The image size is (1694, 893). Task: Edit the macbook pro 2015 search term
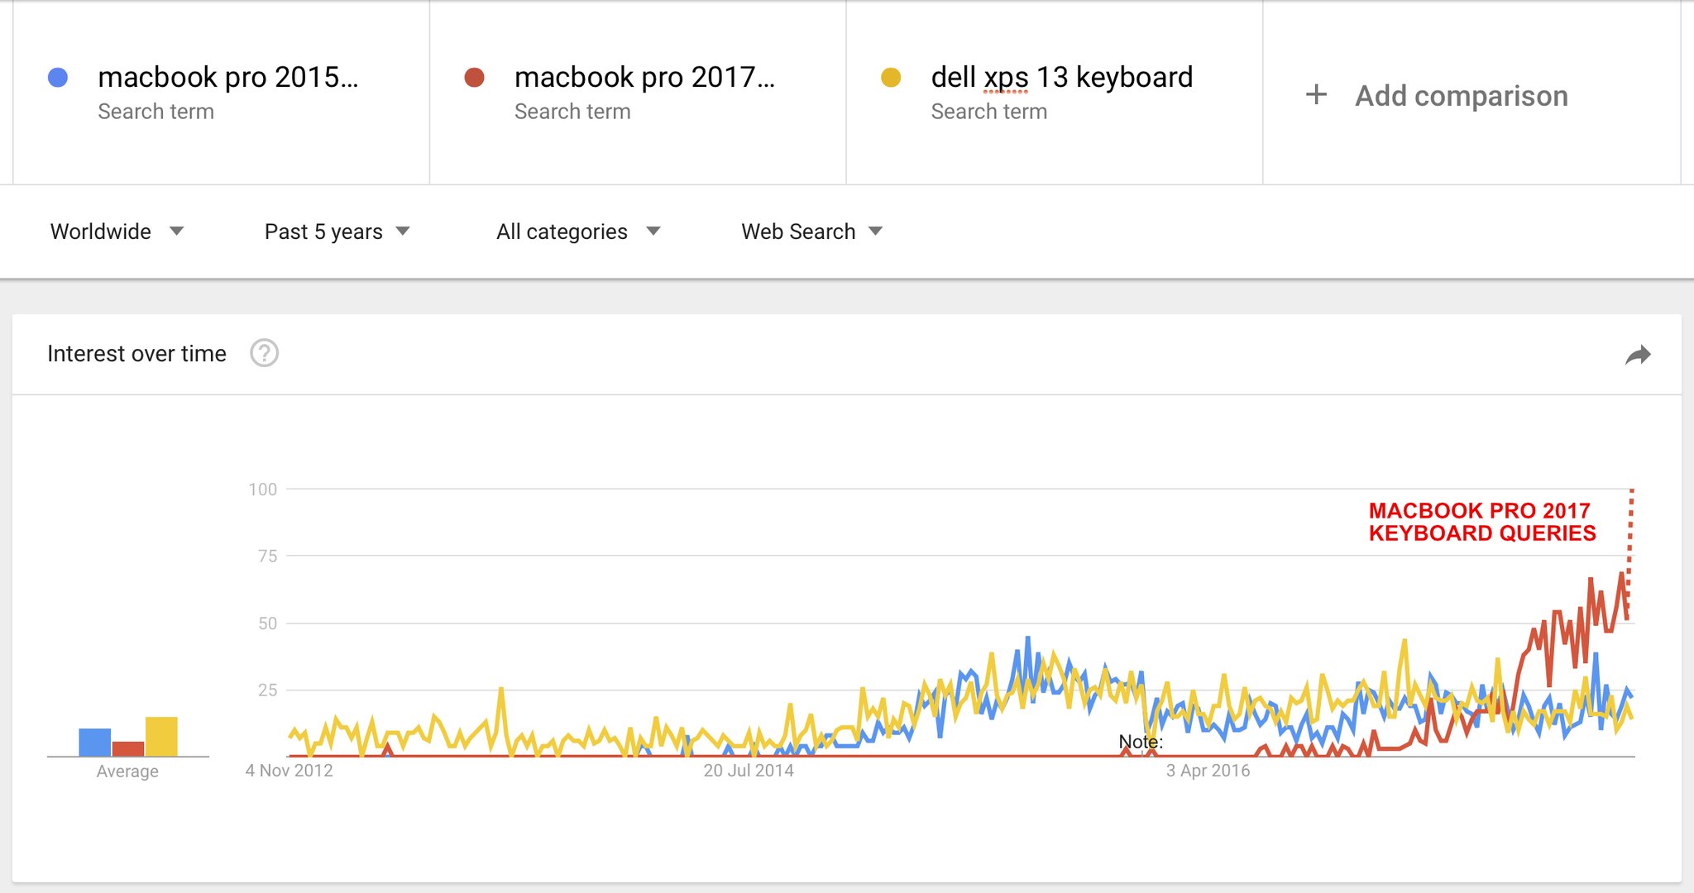point(228,77)
